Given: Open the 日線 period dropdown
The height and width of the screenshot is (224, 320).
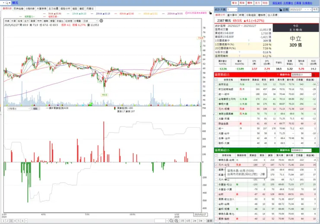Looking at the screenshot, I should pos(90,21).
